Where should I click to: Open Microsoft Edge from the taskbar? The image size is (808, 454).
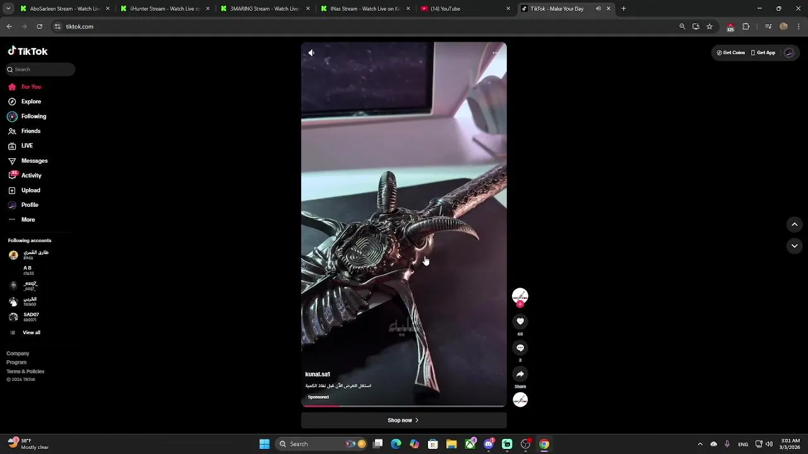(x=396, y=444)
